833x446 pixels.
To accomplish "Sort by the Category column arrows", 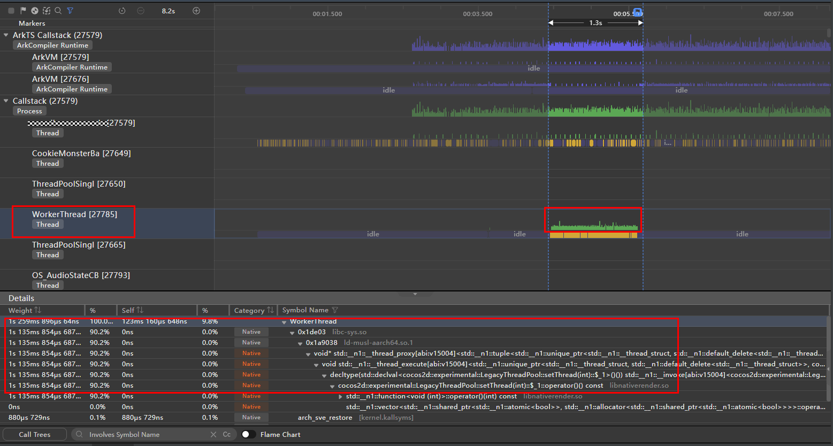I will tap(270, 310).
